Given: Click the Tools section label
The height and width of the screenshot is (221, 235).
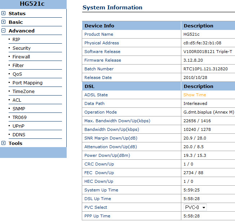Looking at the screenshot, I should [x=15, y=143].
